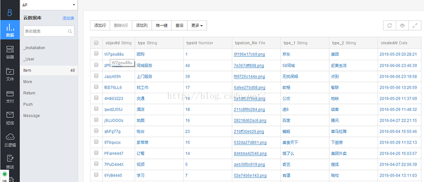This screenshot has width=424, height=182.
Task: Check the row PFaH4447 checkbox
Action: (x=96, y=153)
